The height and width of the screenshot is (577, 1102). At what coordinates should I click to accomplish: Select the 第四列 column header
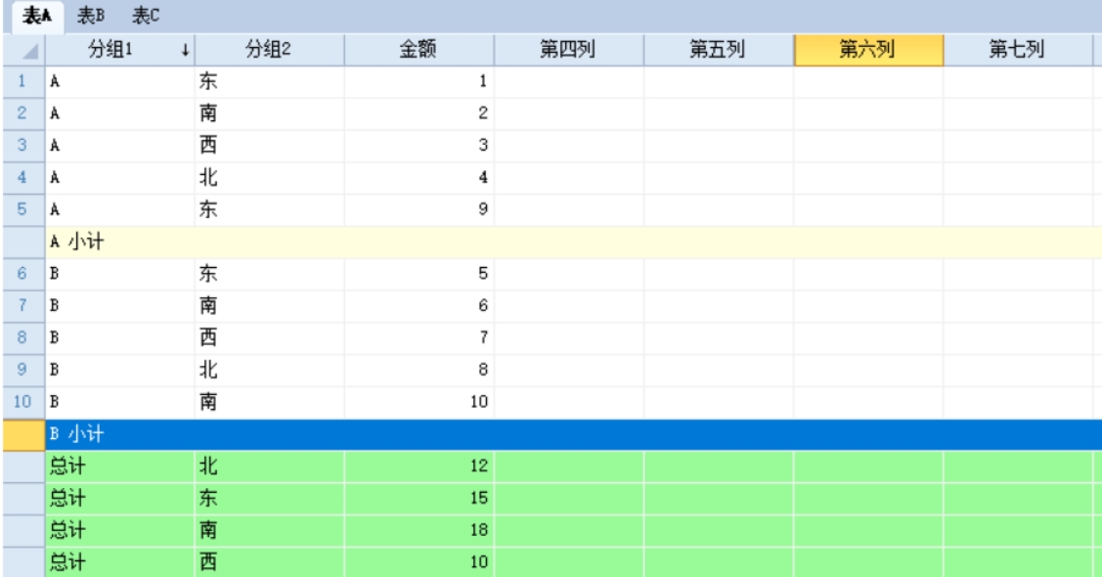[568, 50]
